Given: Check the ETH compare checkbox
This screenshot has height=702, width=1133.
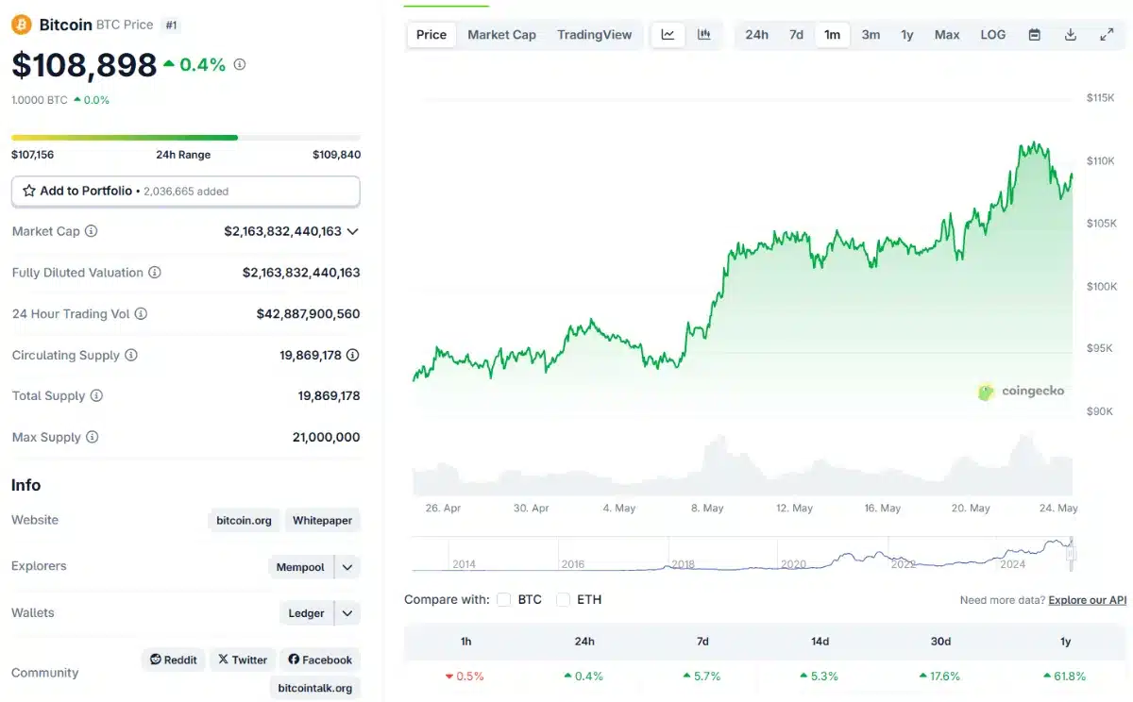Looking at the screenshot, I should click(x=564, y=600).
